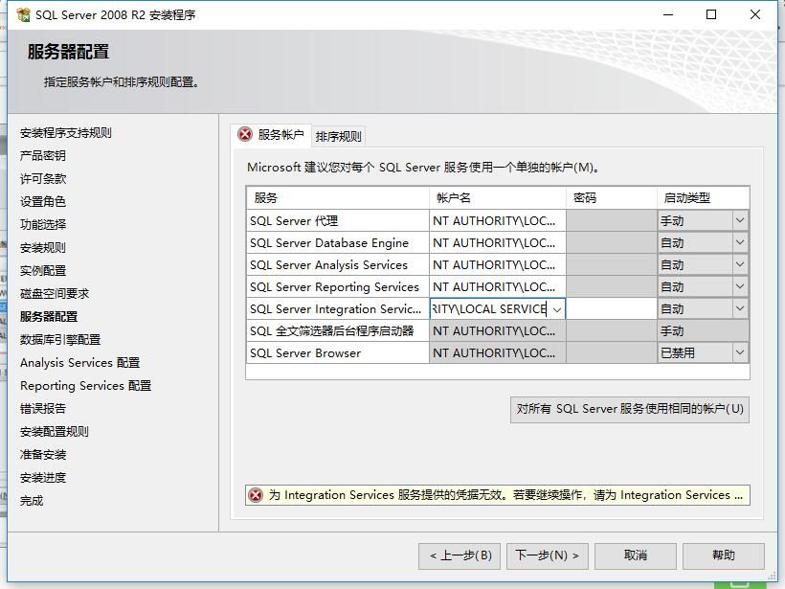
Task: Click 实例配置 step in sidebar
Action: [42, 271]
